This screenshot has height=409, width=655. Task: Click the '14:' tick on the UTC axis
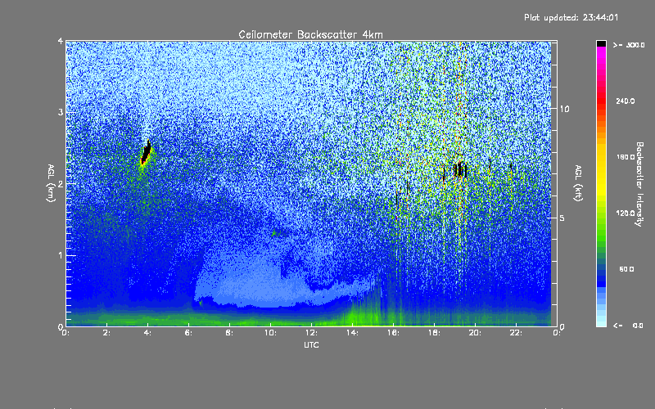(352, 333)
